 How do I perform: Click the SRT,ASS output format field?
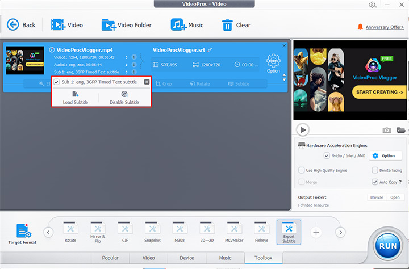point(165,65)
